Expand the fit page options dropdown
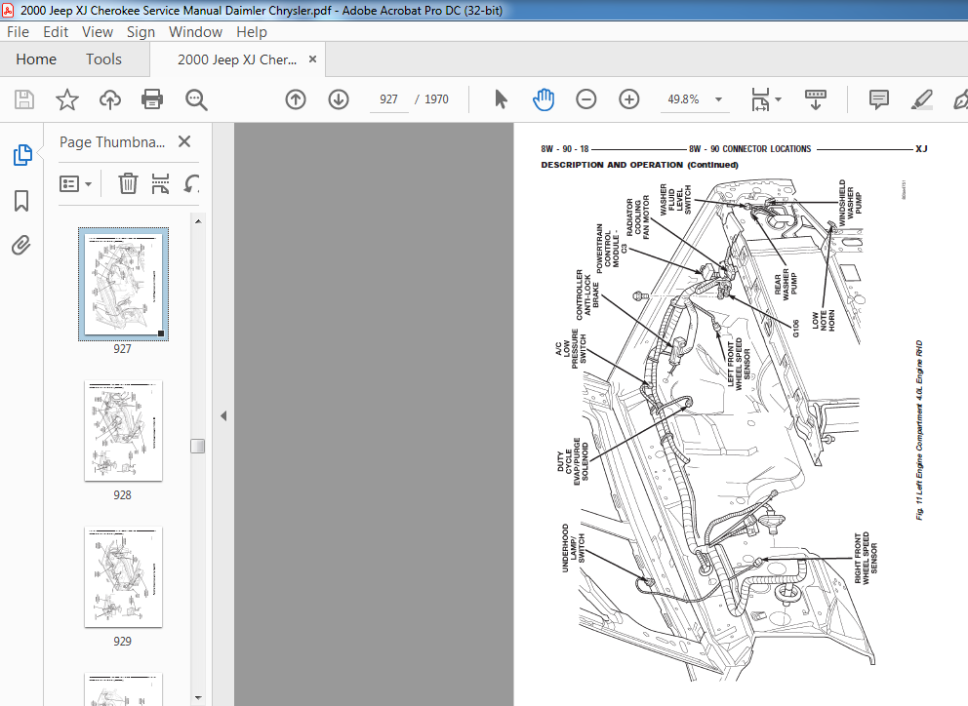The height and width of the screenshot is (706, 968). 778,99
